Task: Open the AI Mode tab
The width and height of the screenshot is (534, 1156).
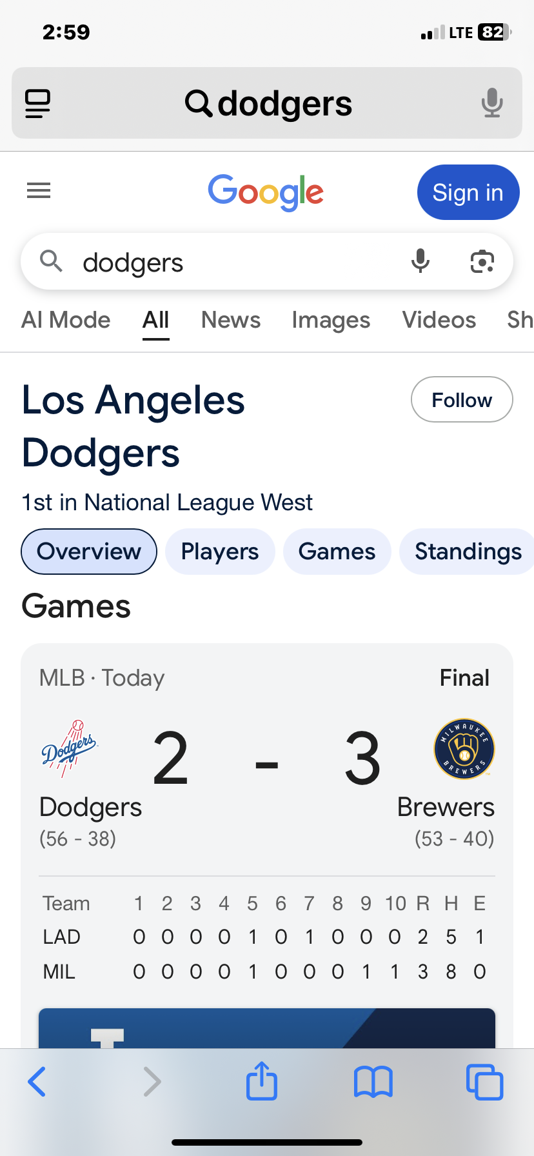Action: click(66, 320)
